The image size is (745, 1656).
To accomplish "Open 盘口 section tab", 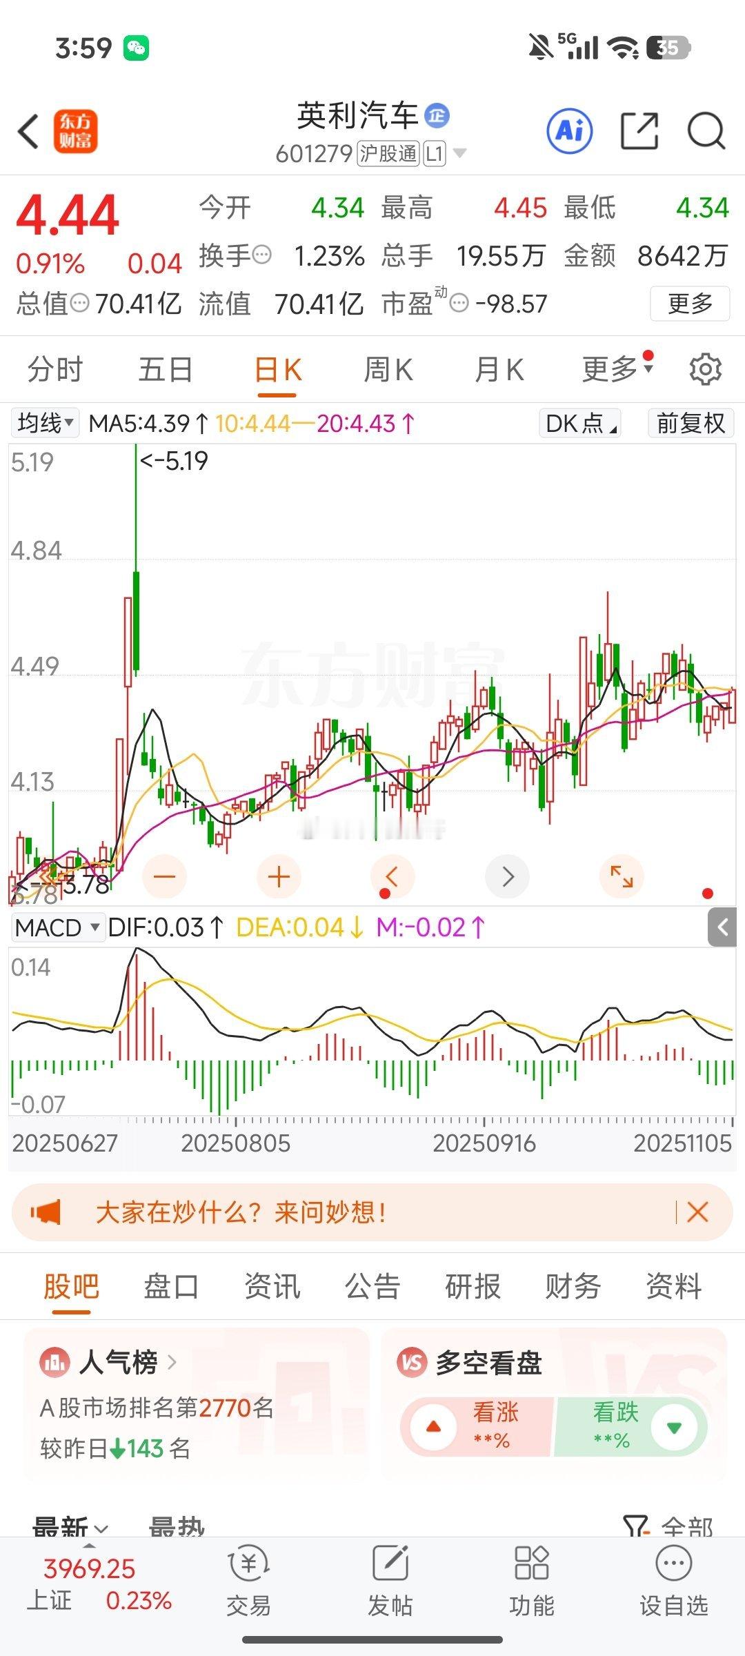I will pyautogui.click(x=171, y=1286).
